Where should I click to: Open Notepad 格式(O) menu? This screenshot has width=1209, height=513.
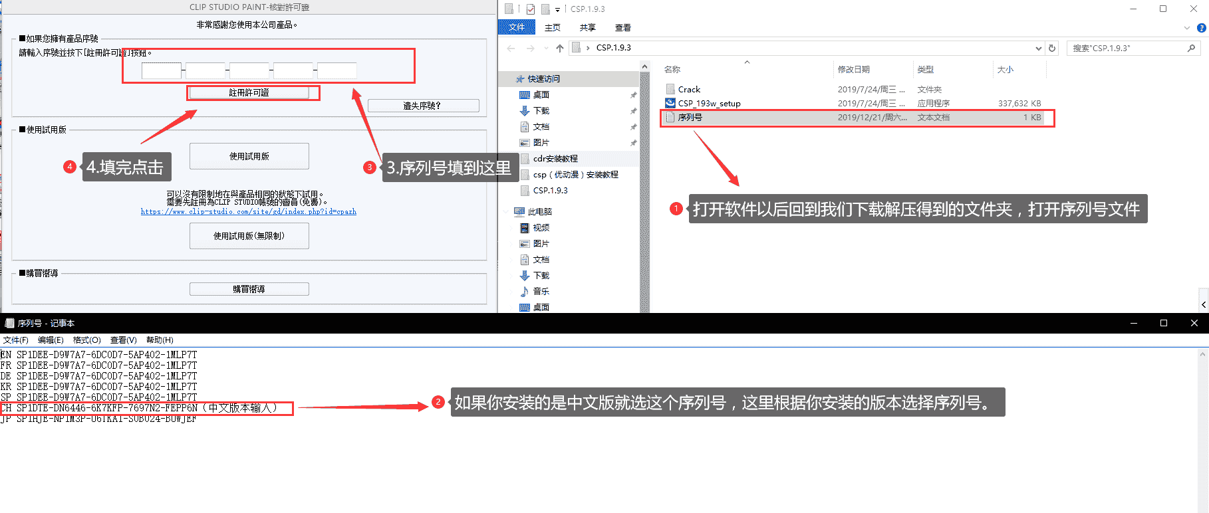[x=86, y=340]
